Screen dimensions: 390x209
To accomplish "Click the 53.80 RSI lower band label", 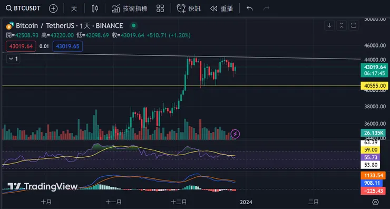I will coord(370,165).
